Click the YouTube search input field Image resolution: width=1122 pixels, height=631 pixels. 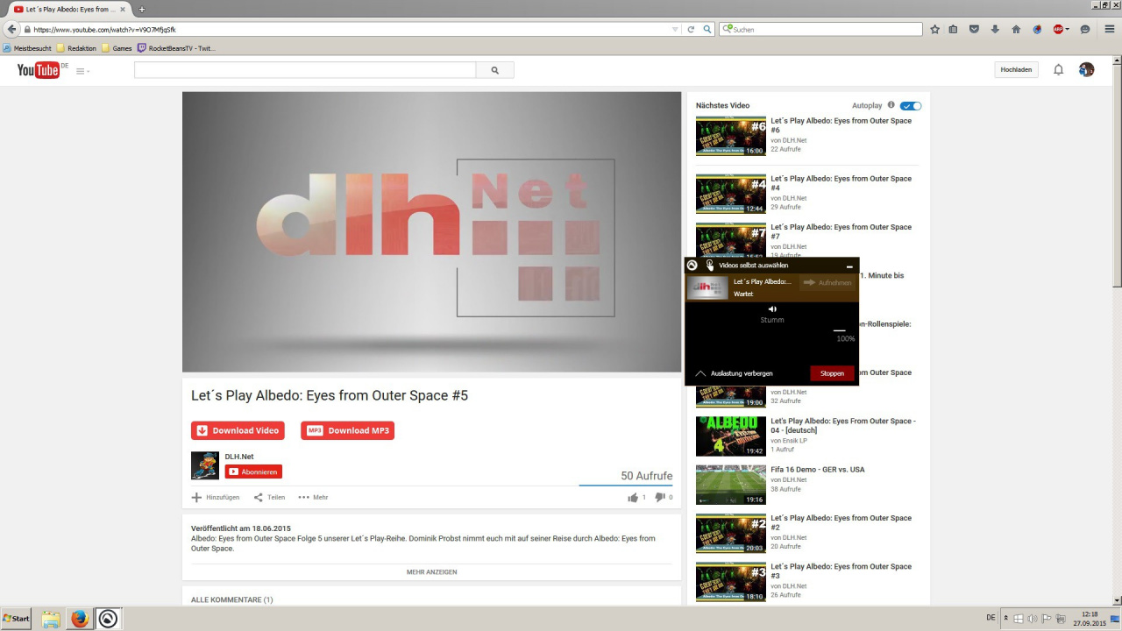[305, 70]
